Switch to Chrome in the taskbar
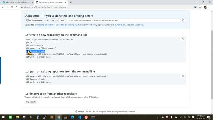 pyautogui.click(x=59, y=117)
